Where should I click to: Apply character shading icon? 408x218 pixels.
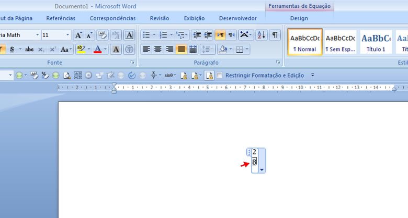pos(116,50)
